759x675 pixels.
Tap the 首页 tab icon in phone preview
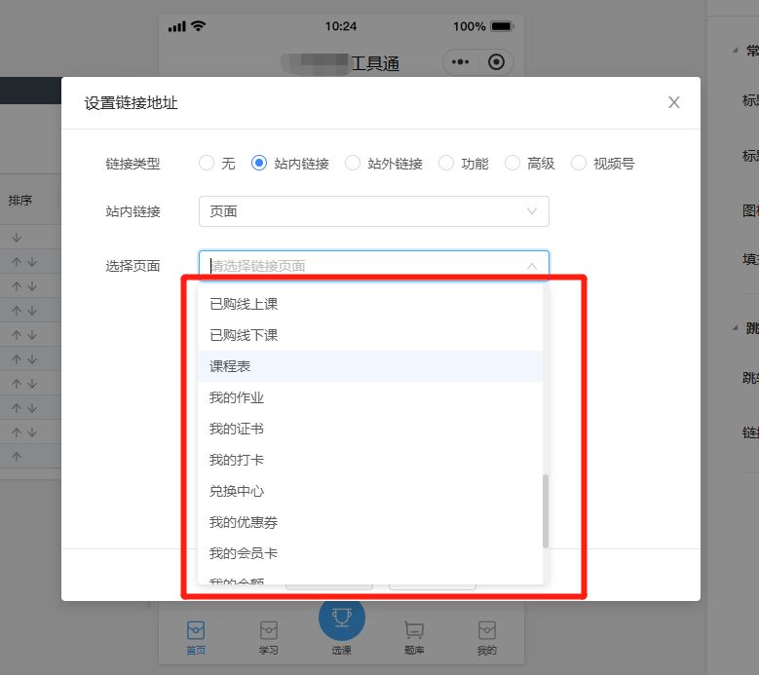point(196,630)
